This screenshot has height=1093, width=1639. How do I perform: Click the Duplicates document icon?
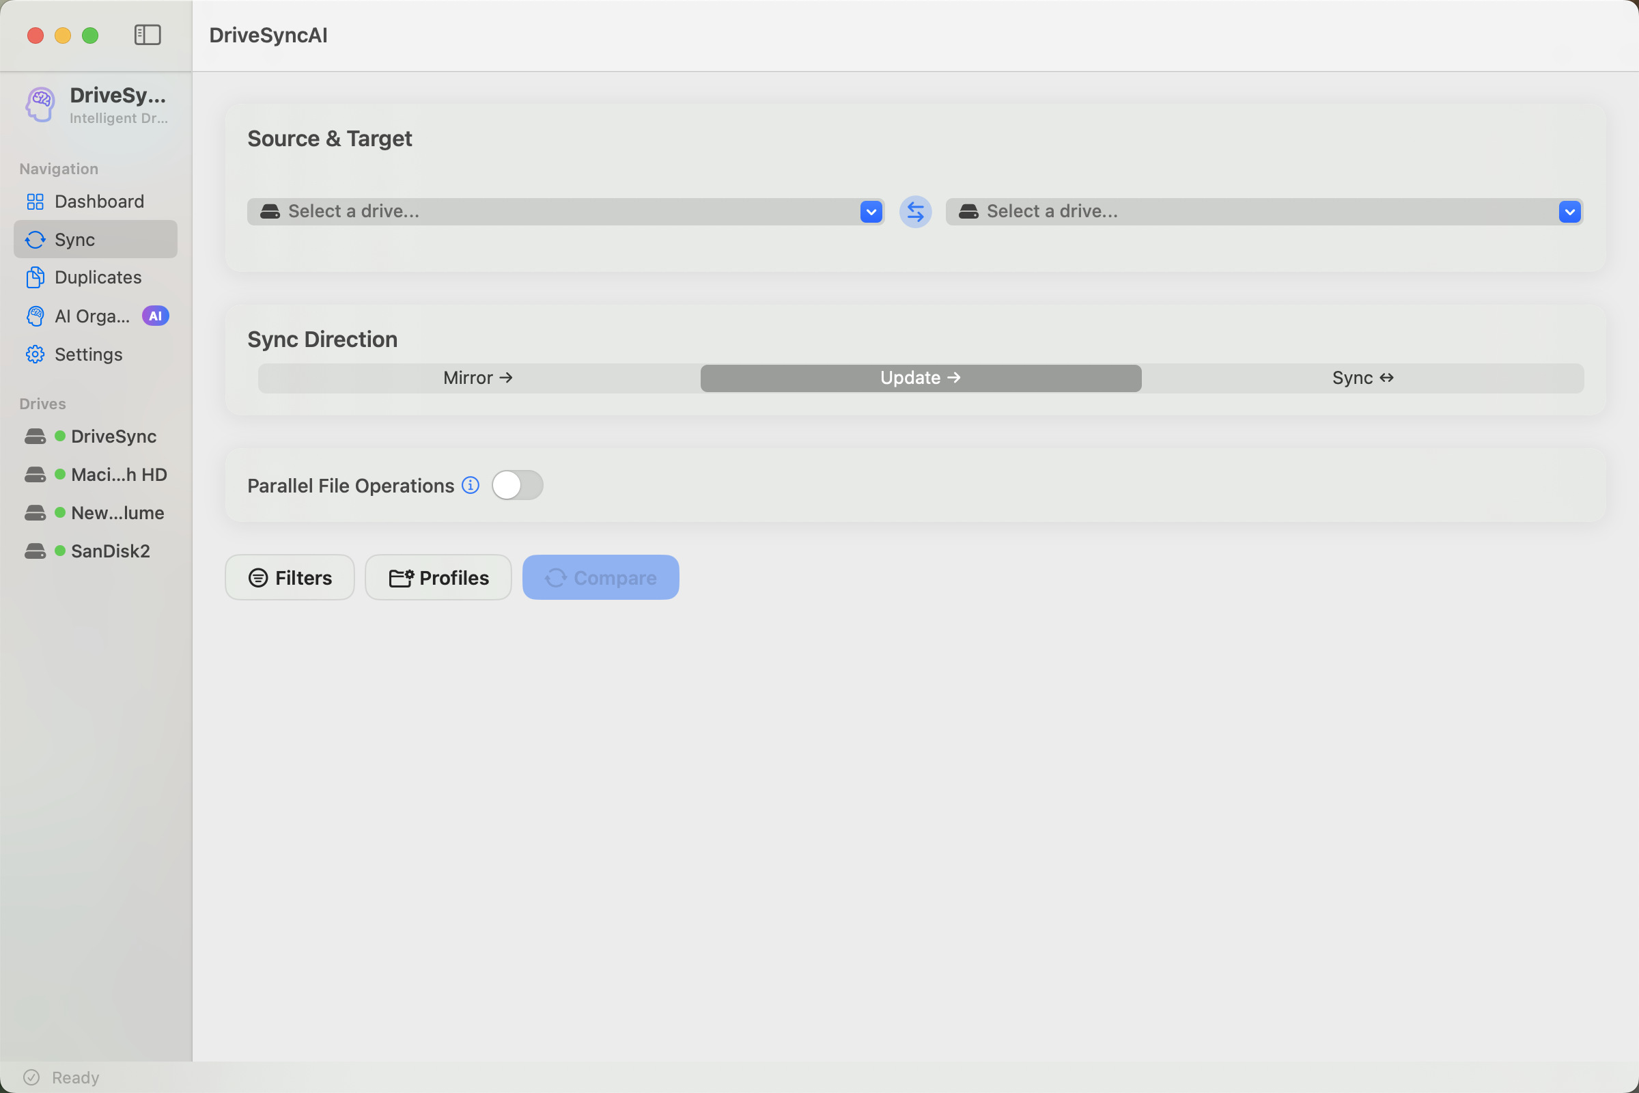35,277
